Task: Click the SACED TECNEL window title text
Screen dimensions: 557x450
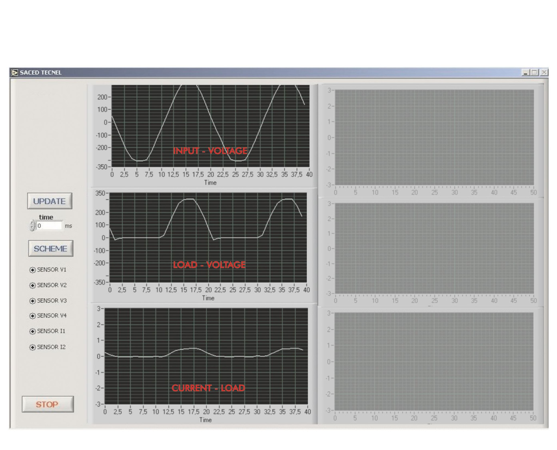Action: (41, 72)
